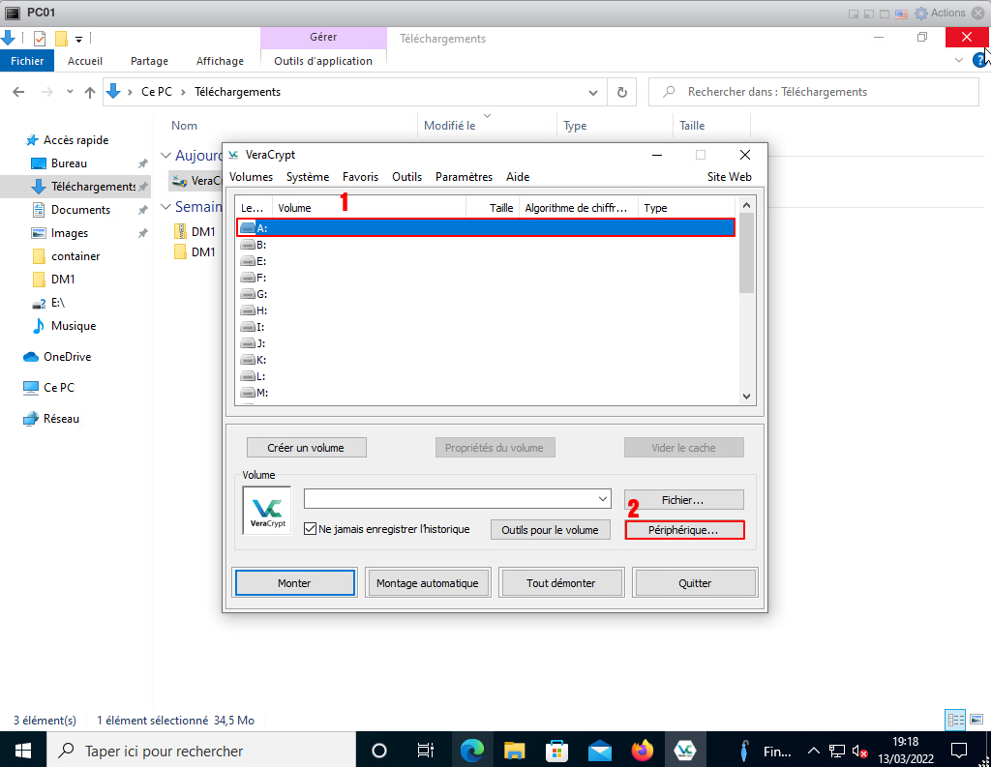Open VeraCrypt from the taskbar
This screenshot has width=991, height=767.
pyautogui.click(x=685, y=751)
